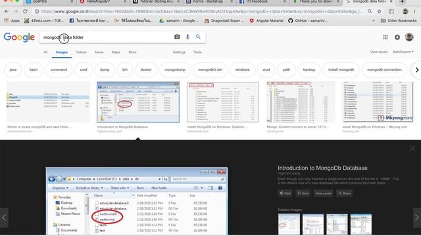Open the Google account avatar
Viewport: 421px width, 236px height.
pyautogui.click(x=409, y=37)
